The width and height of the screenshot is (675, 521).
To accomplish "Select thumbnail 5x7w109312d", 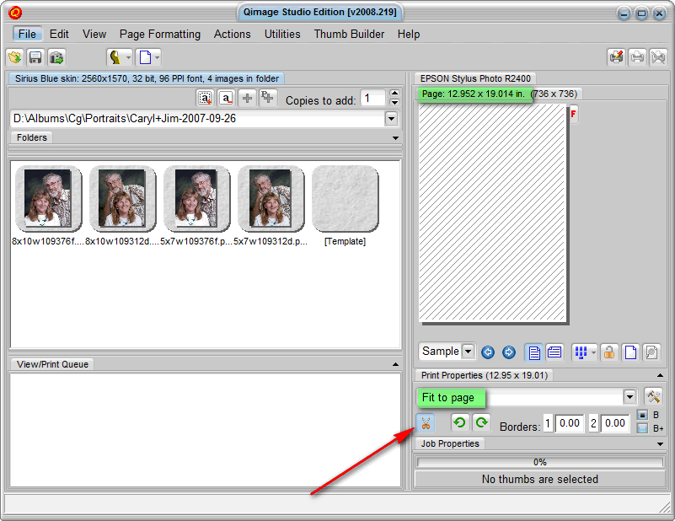I will (x=271, y=198).
